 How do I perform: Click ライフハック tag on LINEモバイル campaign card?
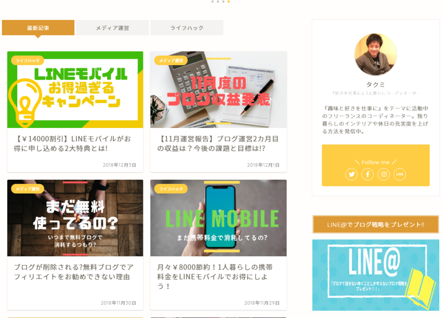(x=28, y=60)
